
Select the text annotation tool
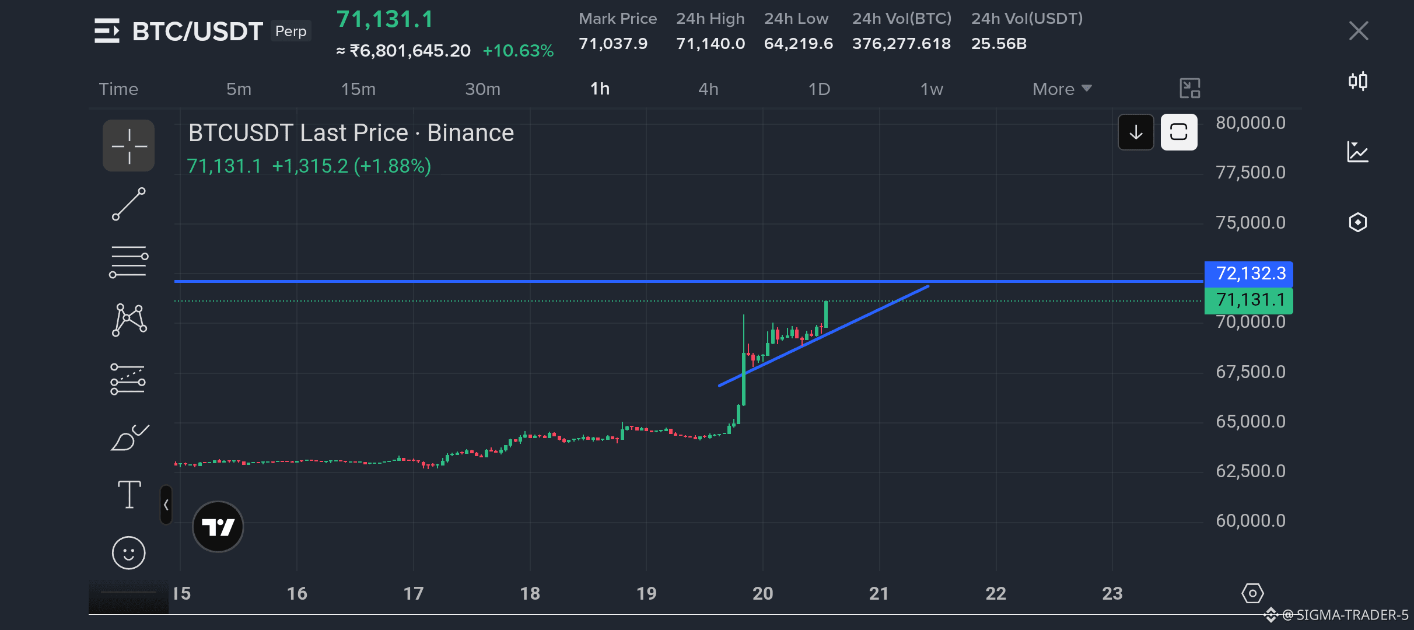(129, 495)
